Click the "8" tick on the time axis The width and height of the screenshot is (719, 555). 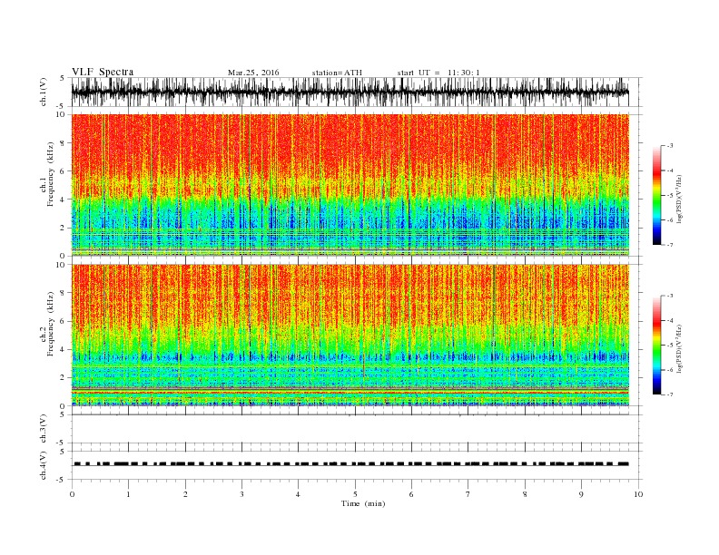525,494
